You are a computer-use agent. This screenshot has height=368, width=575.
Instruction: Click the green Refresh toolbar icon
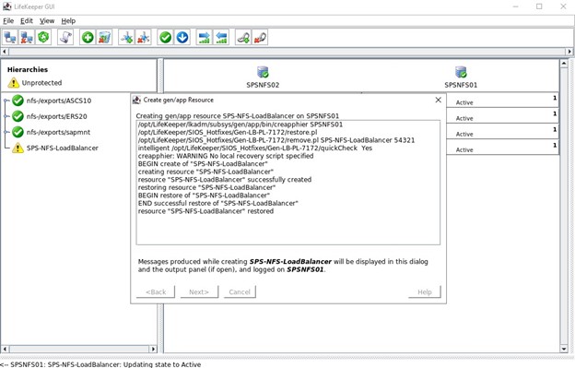coord(43,38)
